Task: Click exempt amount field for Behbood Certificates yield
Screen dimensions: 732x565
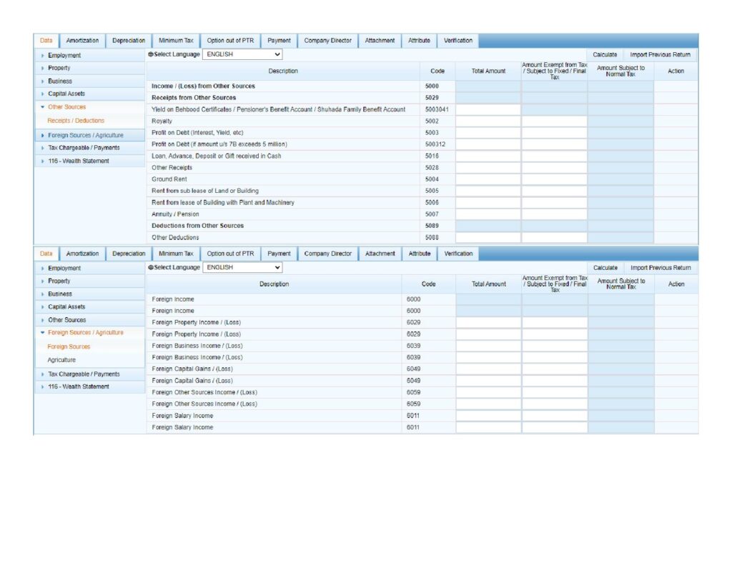Action: point(554,110)
